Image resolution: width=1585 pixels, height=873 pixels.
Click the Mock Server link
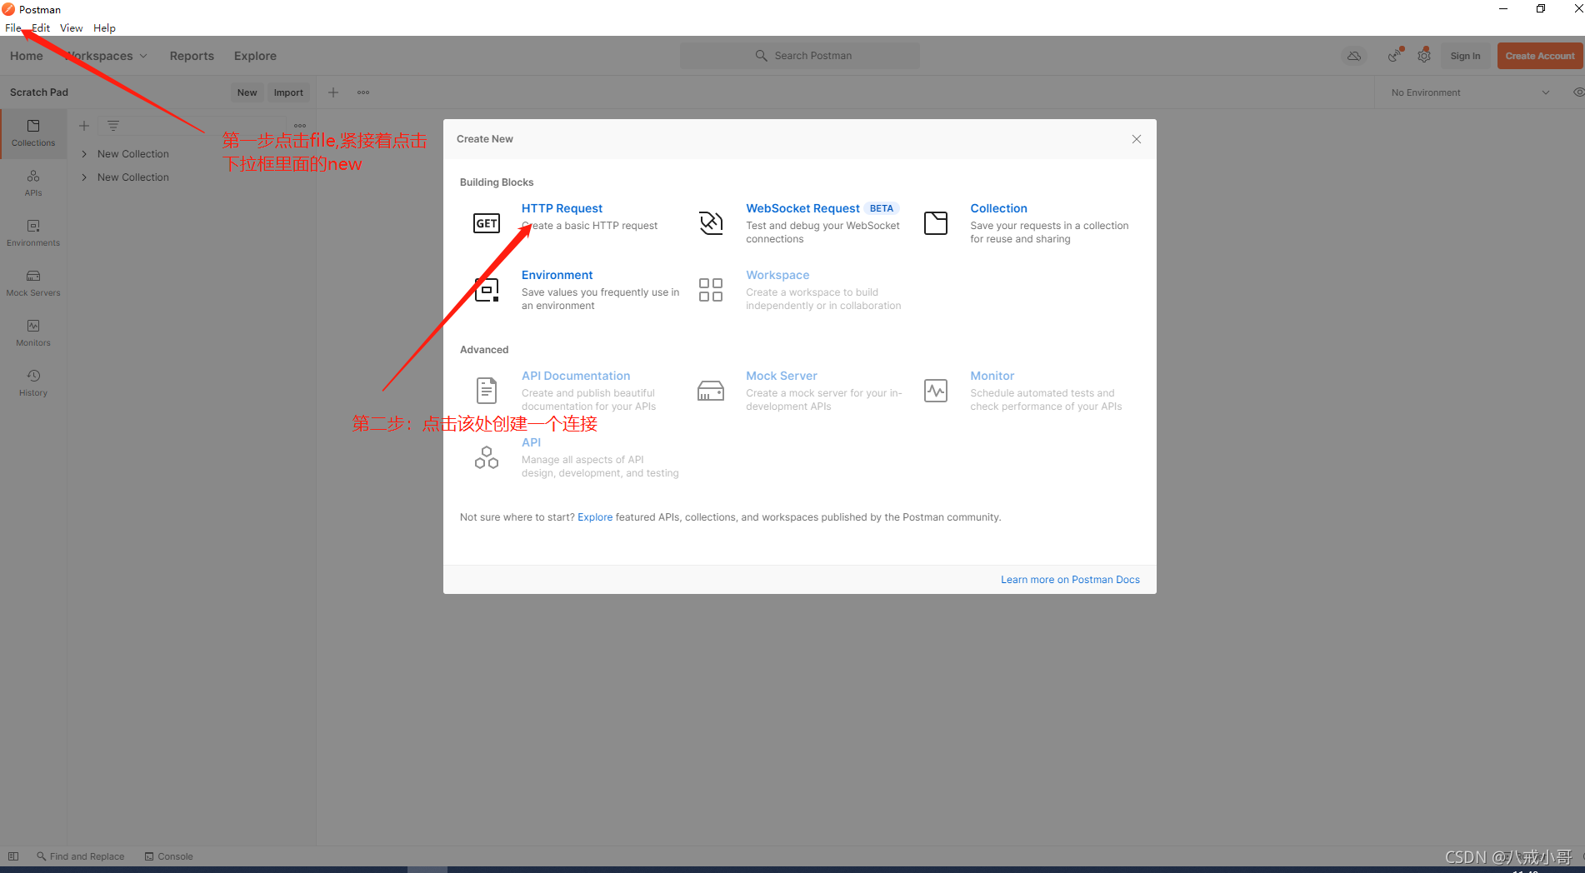pos(782,376)
